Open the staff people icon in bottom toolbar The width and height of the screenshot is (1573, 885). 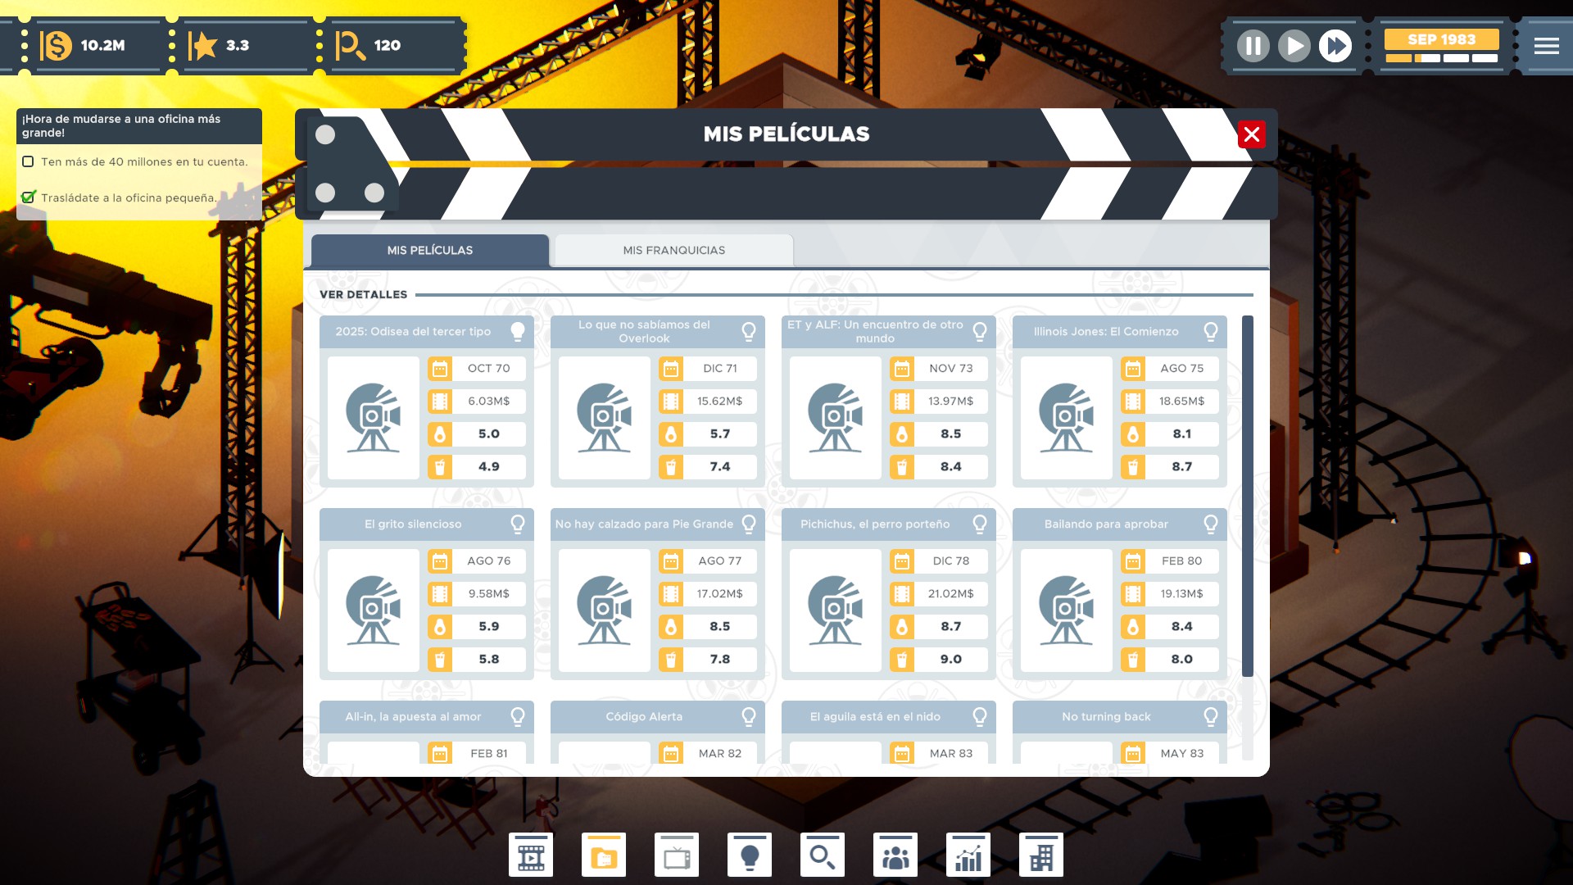(895, 855)
